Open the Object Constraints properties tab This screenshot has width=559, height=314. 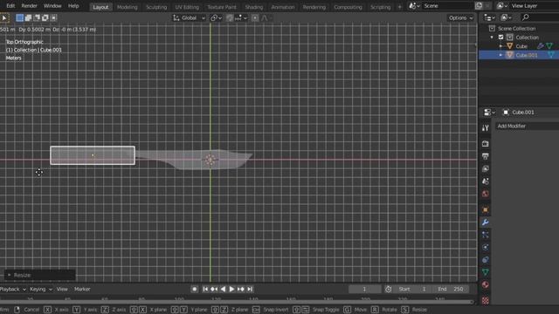click(x=486, y=260)
